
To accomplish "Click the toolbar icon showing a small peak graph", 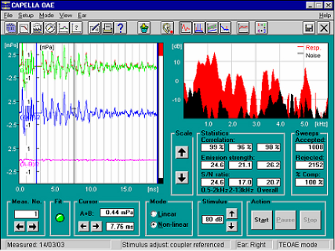I will click(63, 28).
